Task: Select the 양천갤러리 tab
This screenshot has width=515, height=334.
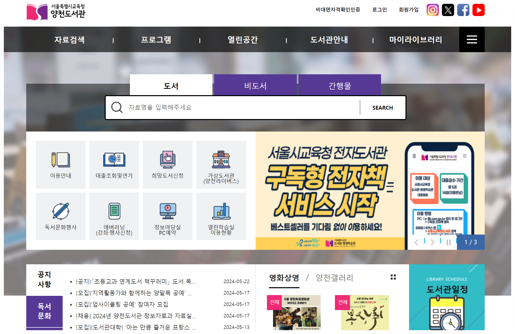Action: tap(334, 278)
